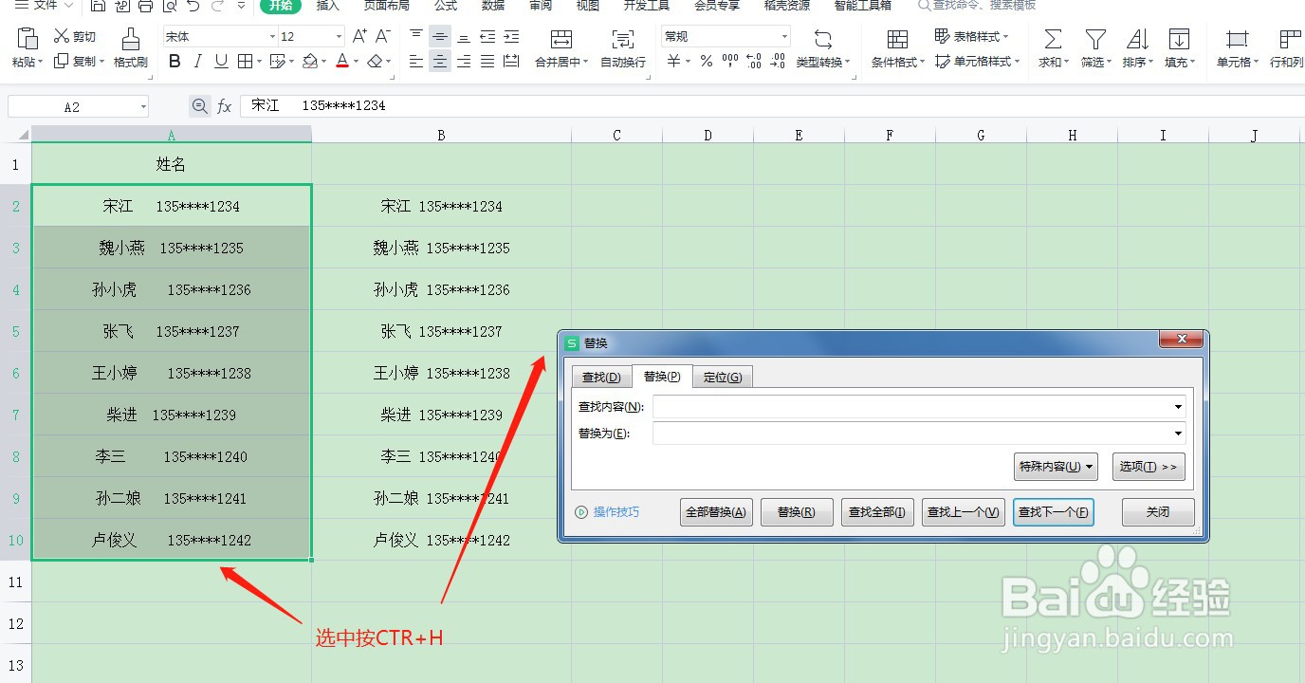The height and width of the screenshot is (683, 1305).
Task: Click the print icon in quick toolbar
Action: click(145, 6)
